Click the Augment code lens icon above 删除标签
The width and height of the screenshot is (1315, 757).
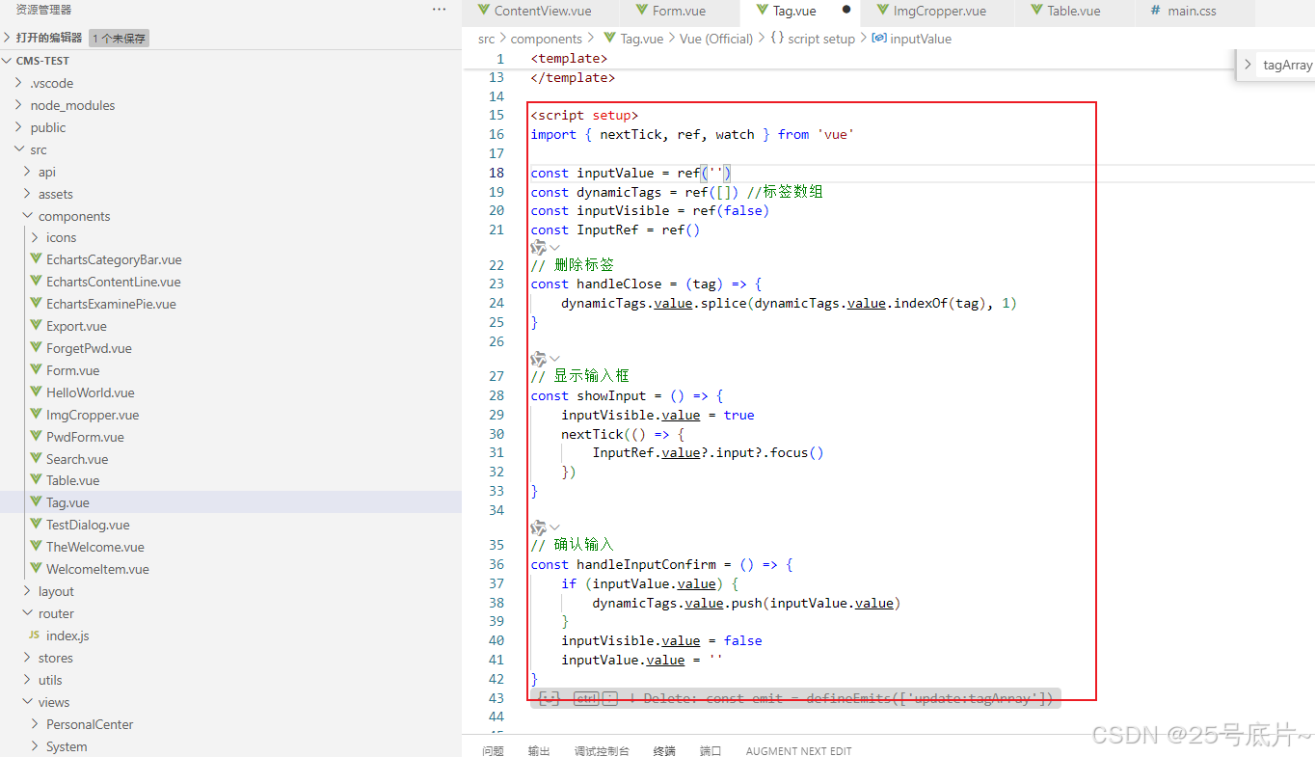click(x=539, y=248)
